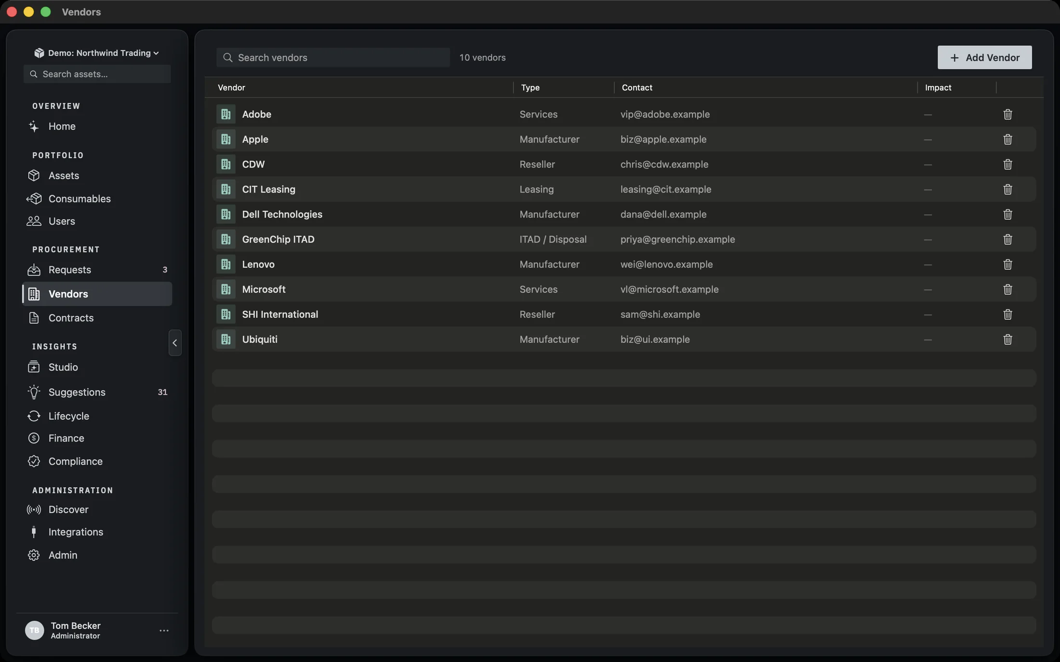This screenshot has width=1060, height=662.
Task: Open the Assets section
Action: click(x=97, y=176)
